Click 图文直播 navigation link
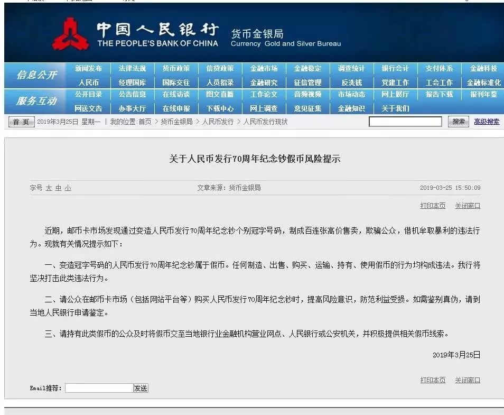This screenshot has width=504, height=415. tap(220, 94)
